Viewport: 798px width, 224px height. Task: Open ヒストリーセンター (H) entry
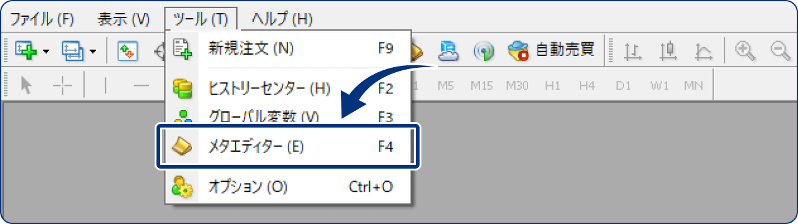288,88
